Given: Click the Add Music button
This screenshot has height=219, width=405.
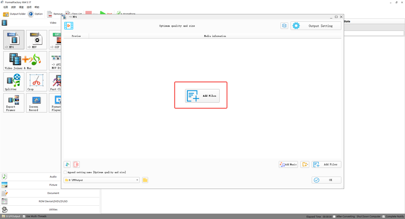Looking at the screenshot, I should pyautogui.click(x=288, y=164).
